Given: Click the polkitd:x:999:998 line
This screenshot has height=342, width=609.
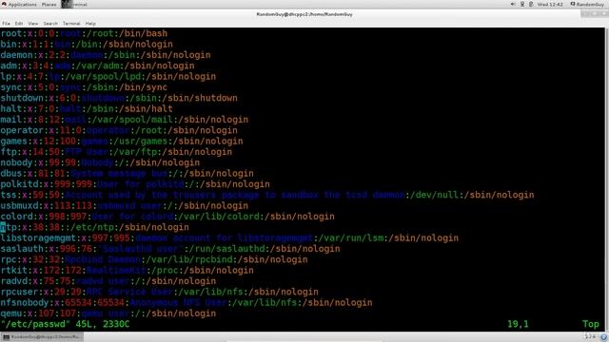Looking at the screenshot, I should coord(135,184).
